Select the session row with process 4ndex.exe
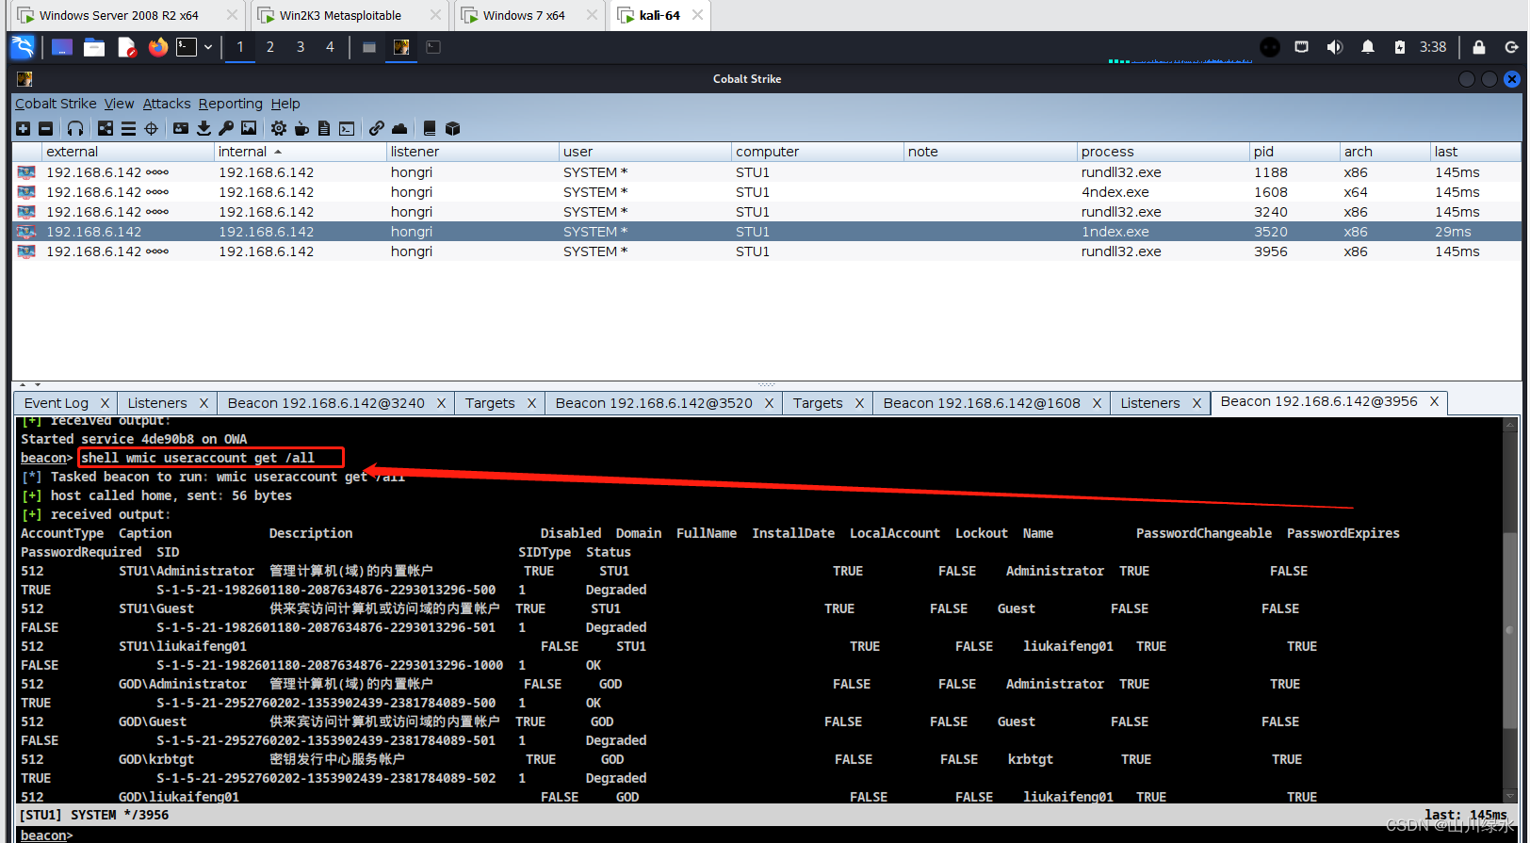 pyautogui.click(x=767, y=192)
